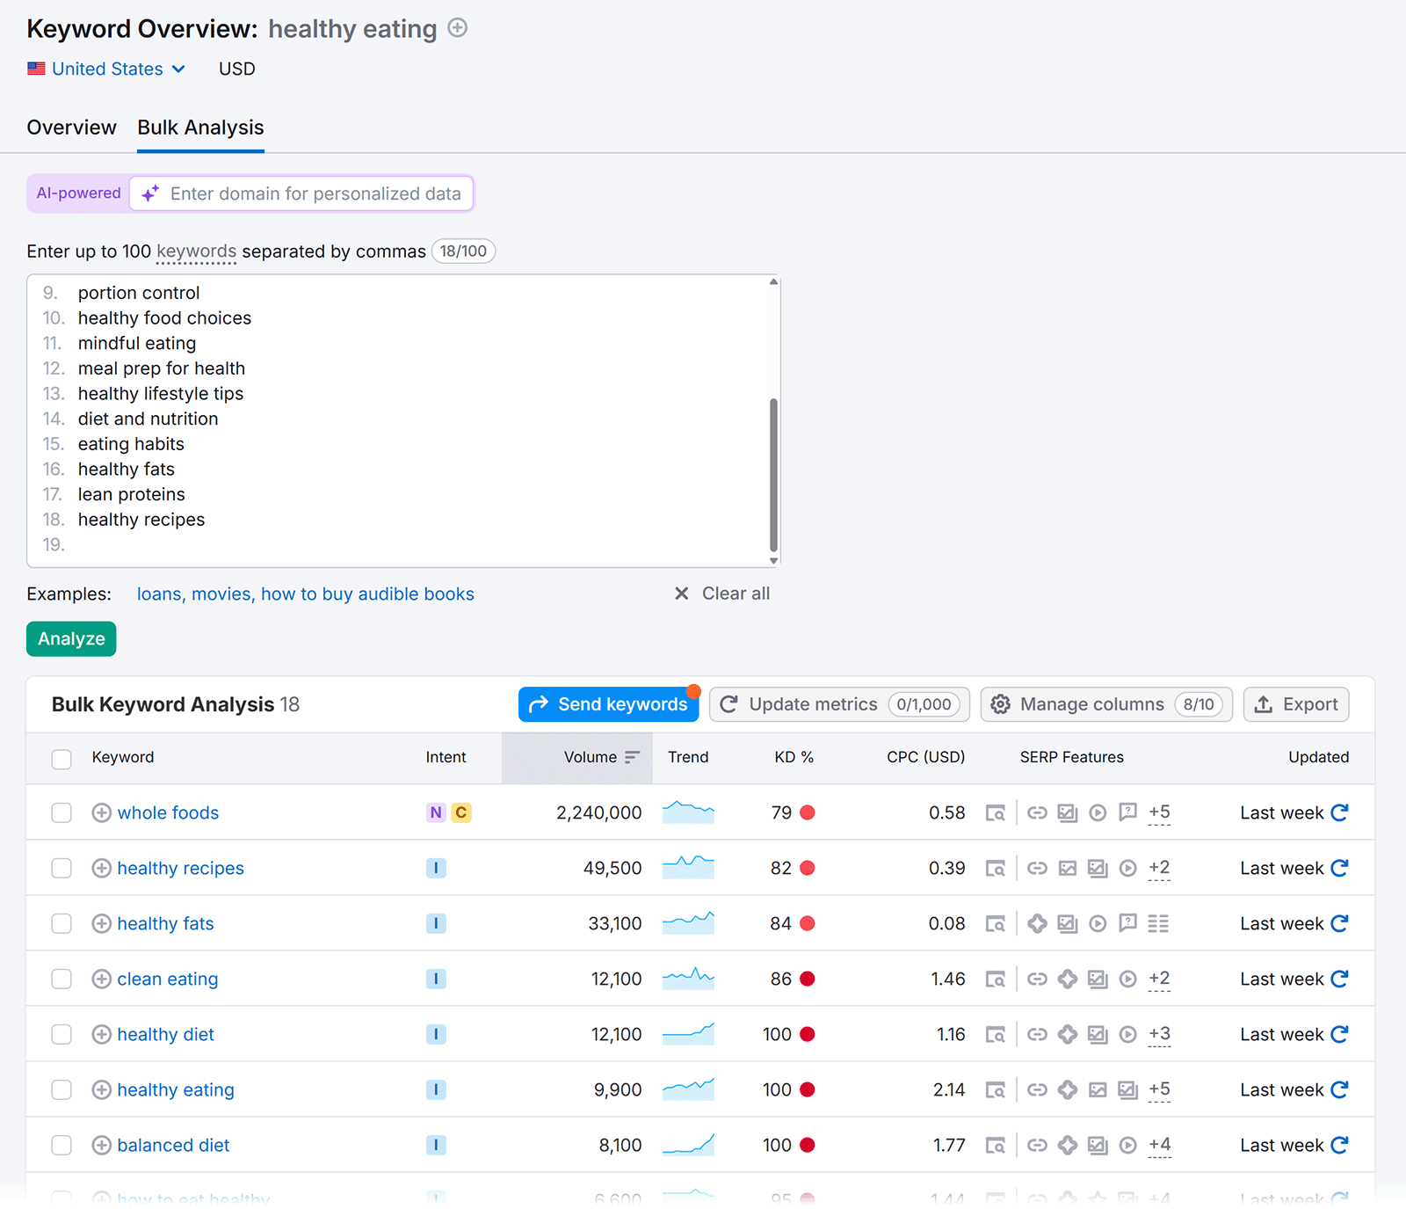Check the checkbox for the whole foods row
The height and width of the screenshot is (1209, 1406).
pos(61,812)
